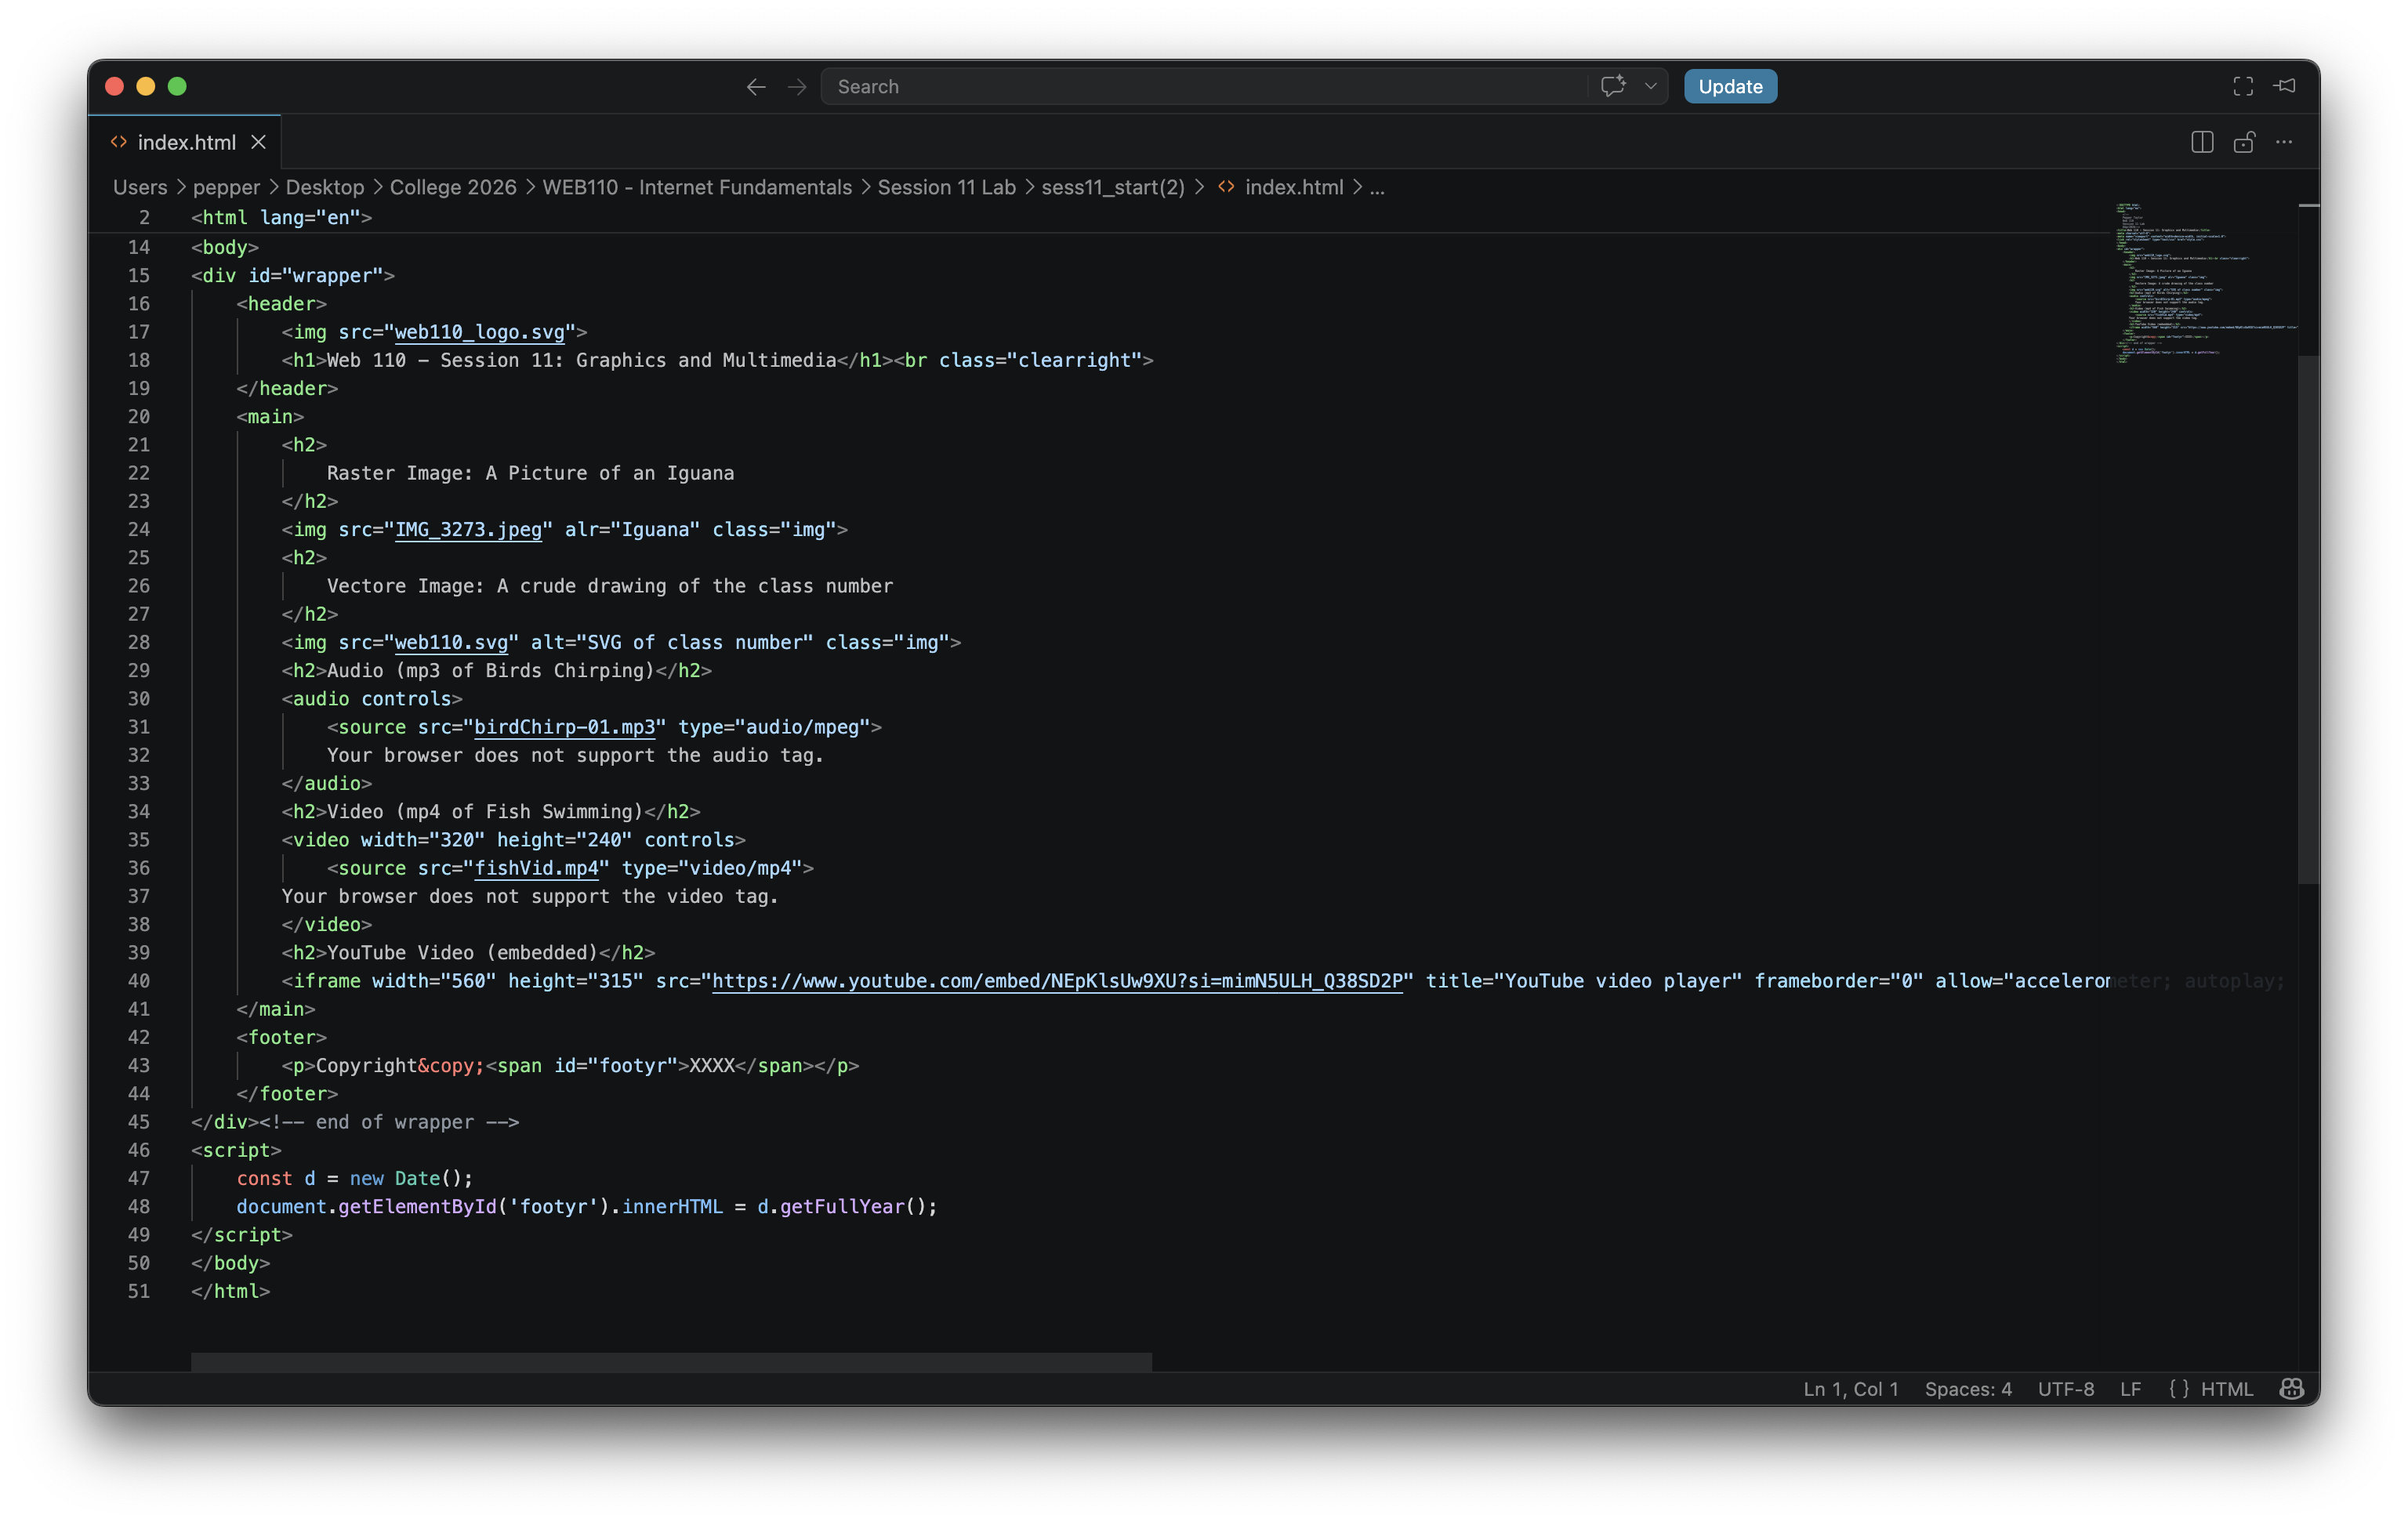Follow the birdChirp-01.mp3 link
2408x1522 pixels.
click(x=564, y=728)
